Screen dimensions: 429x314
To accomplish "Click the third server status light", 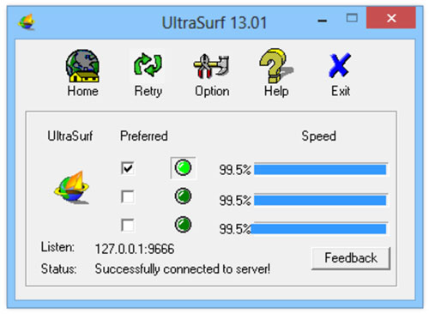I will [183, 225].
